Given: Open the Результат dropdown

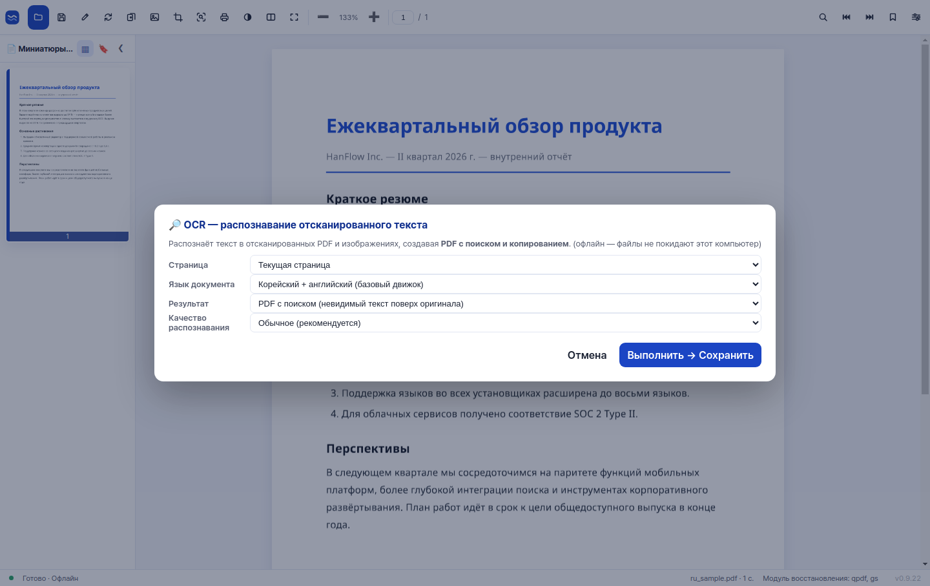Looking at the screenshot, I should tap(506, 303).
